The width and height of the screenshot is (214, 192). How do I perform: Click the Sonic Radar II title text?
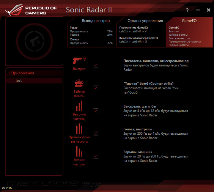tap(89, 10)
